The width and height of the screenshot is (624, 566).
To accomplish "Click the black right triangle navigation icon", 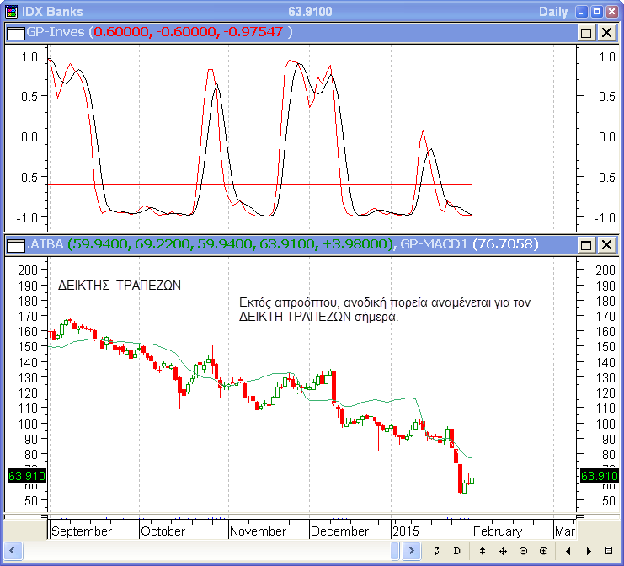I will pos(589,551).
